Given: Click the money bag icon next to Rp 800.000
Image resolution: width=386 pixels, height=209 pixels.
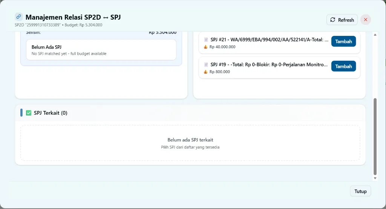Looking at the screenshot, I should tap(205, 72).
